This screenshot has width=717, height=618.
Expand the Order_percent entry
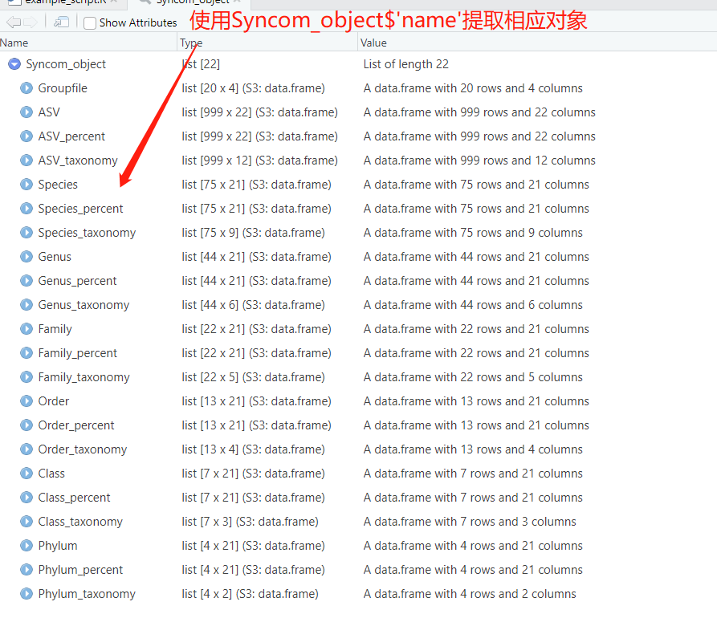tap(26, 425)
